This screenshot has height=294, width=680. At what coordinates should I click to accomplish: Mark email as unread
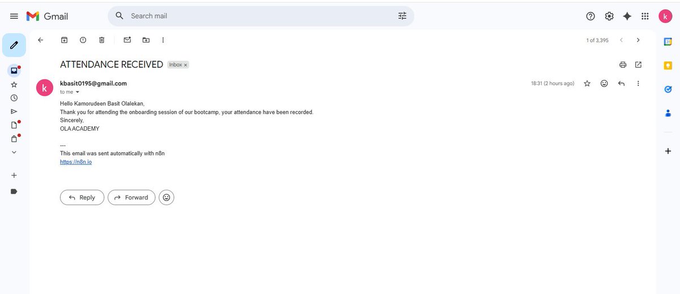pyautogui.click(x=127, y=40)
